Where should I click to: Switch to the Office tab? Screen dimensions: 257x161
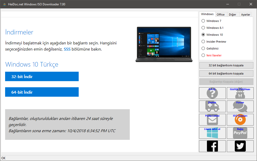(x=221, y=15)
